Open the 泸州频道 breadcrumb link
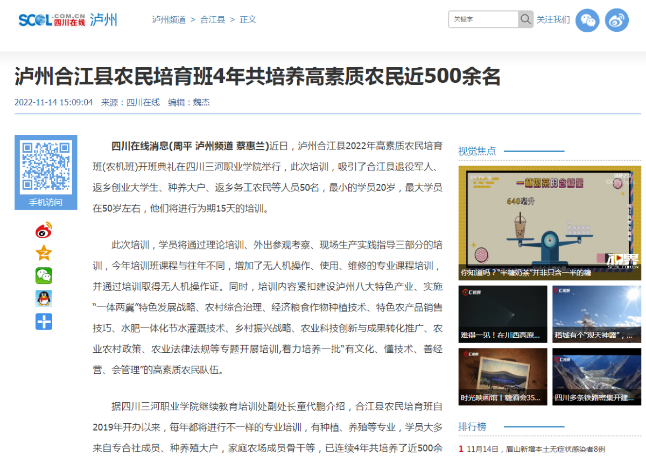 tap(168, 19)
